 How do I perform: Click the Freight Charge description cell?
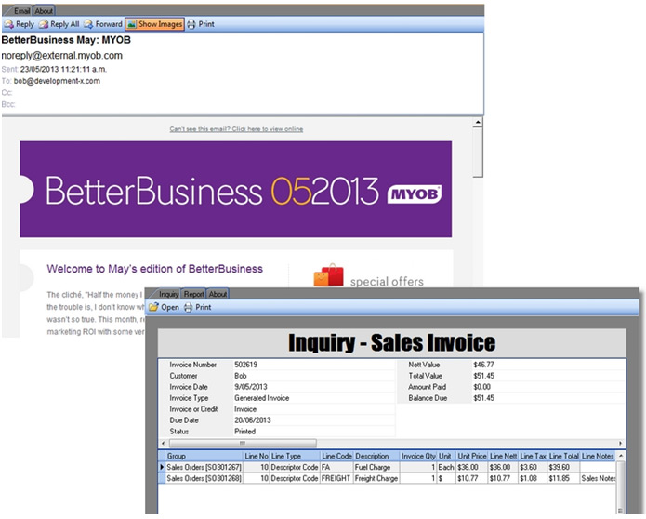point(376,478)
